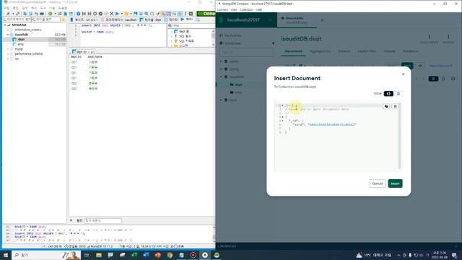
Task: Open the Collection menu in MongoDB Compass
Action: (x=246, y=9)
